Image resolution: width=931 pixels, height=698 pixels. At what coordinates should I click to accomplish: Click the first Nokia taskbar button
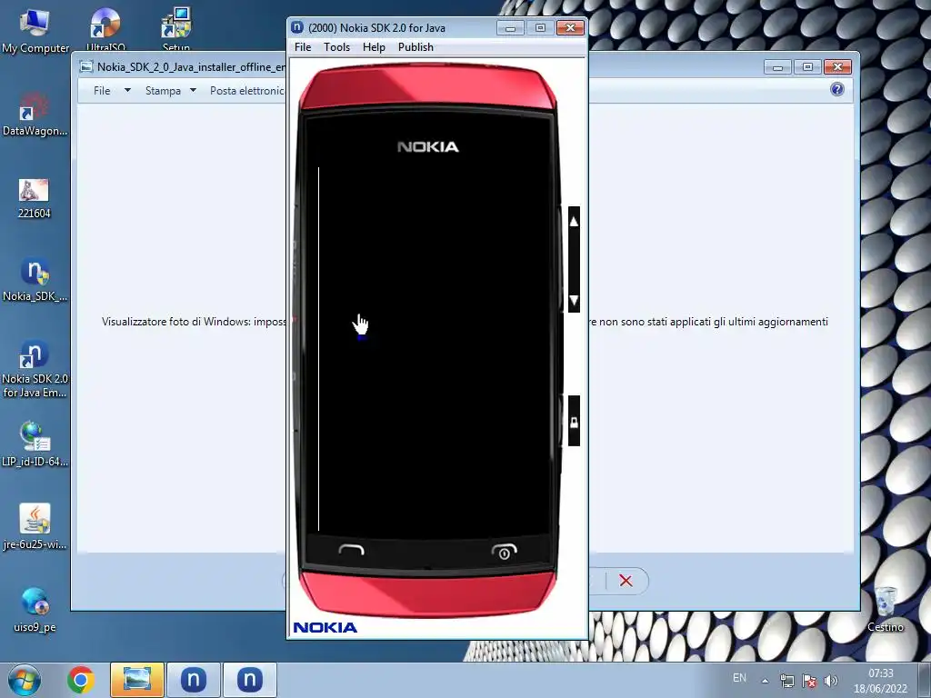coord(194,680)
